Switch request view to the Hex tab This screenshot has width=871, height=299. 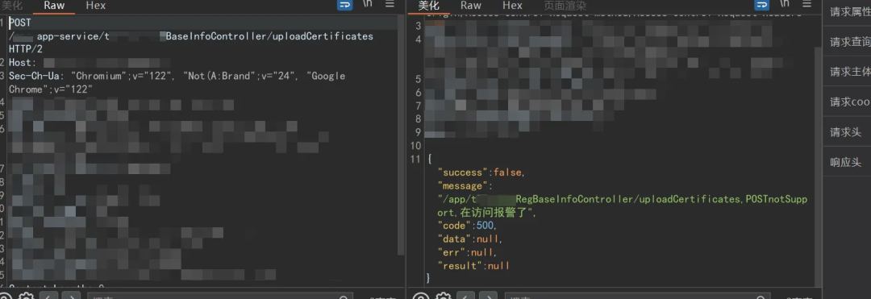95,6
